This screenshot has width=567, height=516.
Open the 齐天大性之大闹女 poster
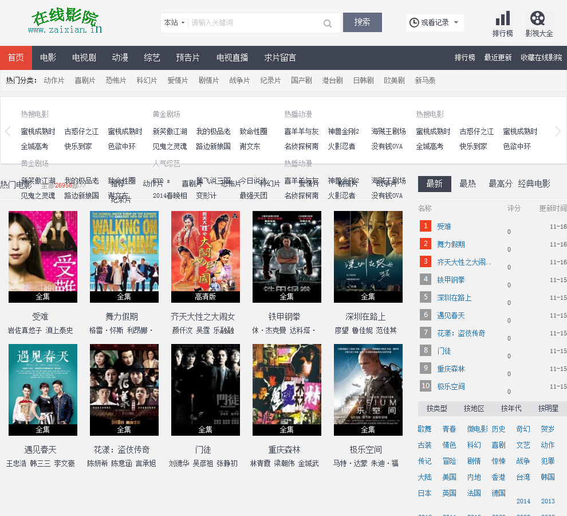pos(206,257)
